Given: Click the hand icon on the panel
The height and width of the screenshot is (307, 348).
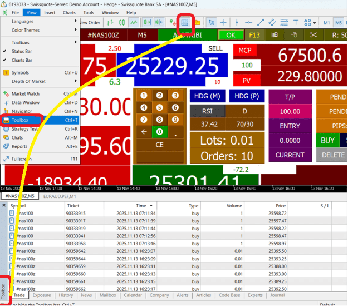Looking at the screenshot, I should pyautogui.click(x=294, y=35).
